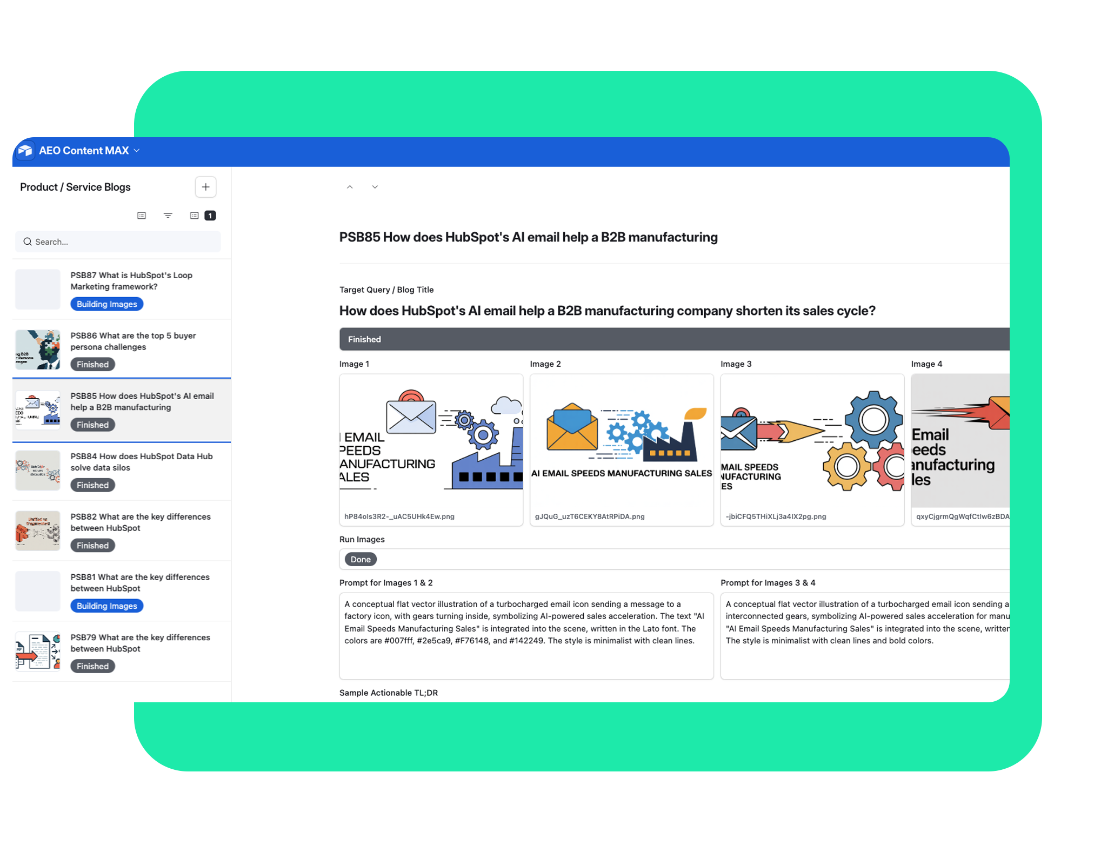Open the filter lines icon
The image size is (1114, 846).
(168, 216)
